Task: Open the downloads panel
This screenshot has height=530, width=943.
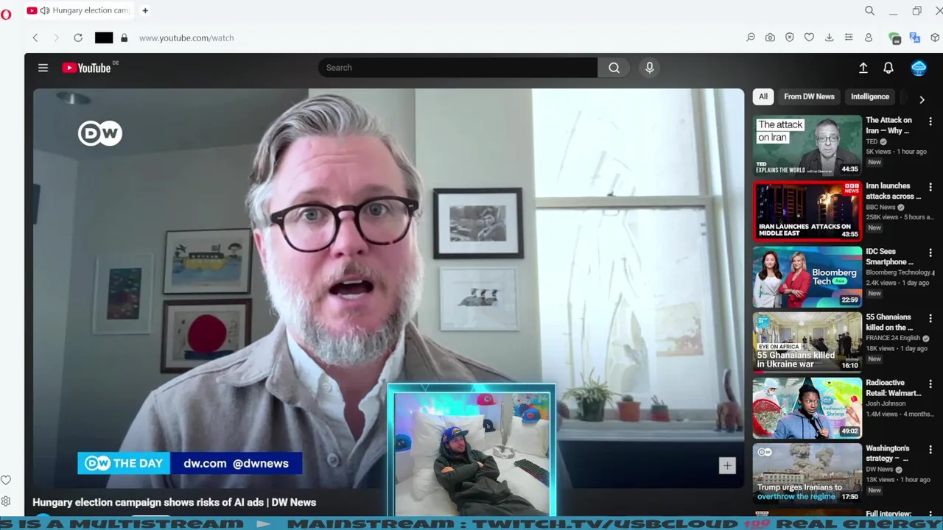Action: (829, 38)
